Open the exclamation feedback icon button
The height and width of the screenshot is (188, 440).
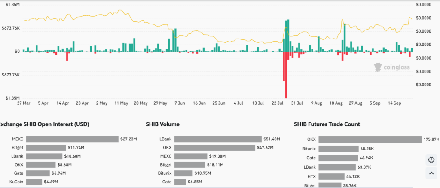pyautogui.click(x=431, y=160)
